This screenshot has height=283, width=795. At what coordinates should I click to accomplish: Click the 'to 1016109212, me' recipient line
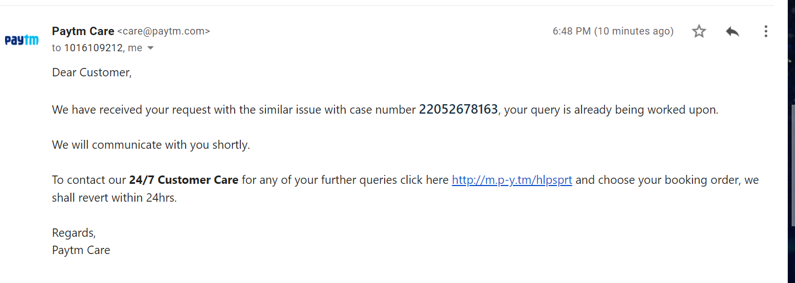pos(96,48)
